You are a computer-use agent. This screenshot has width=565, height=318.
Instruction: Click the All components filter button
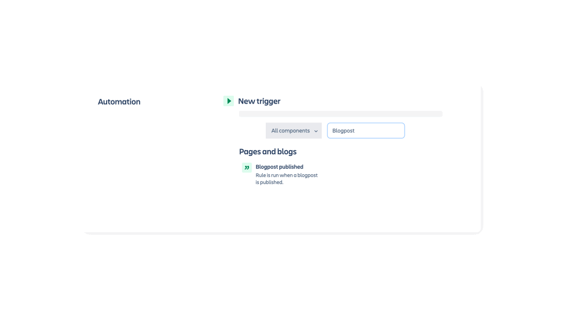[293, 130]
